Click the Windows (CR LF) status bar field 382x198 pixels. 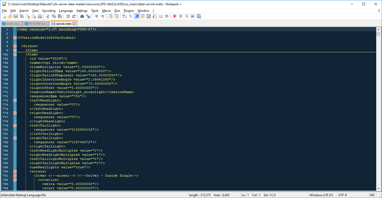(x=321, y=195)
